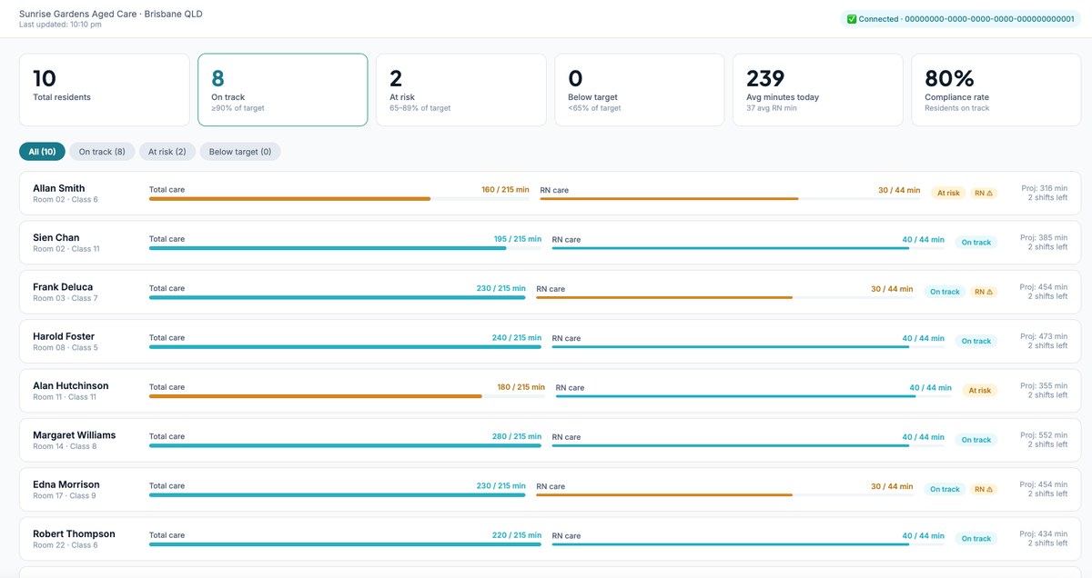This screenshot has height=578, width=1092.
Task: Click the "Last updated: 10:10 pm" timestamp
Action: pos(60,25)
